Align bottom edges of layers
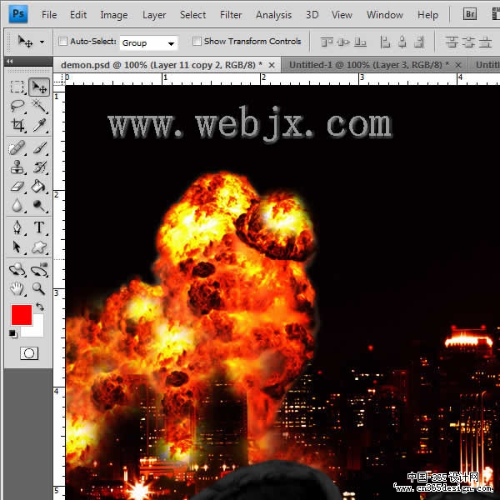 coord(360,42)
